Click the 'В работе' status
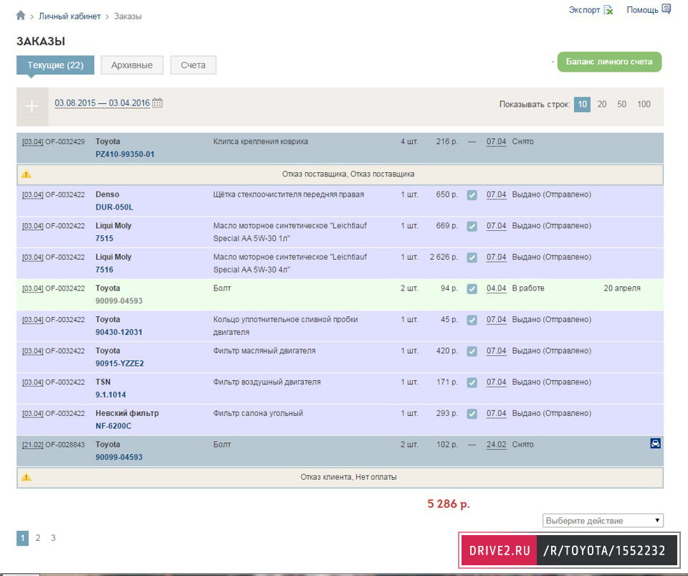688x576 pixels. 528,288
